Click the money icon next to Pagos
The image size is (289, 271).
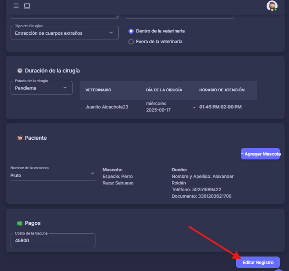19,223
